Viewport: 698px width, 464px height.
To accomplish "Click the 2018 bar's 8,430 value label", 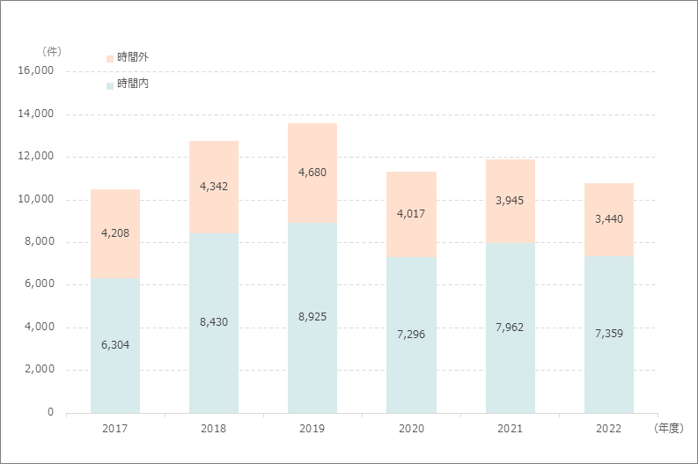I will coord(214,322).
